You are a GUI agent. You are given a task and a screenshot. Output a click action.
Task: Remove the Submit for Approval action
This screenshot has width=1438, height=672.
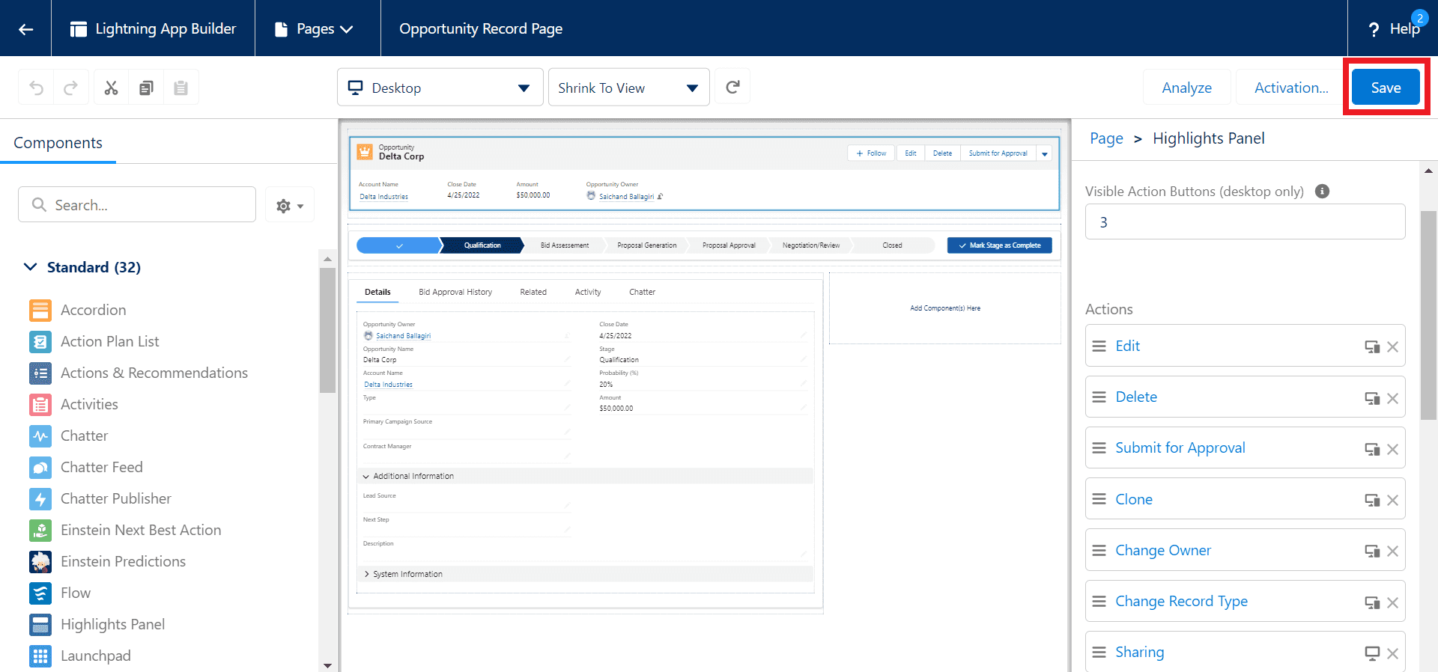click(x=1392, y=449)
